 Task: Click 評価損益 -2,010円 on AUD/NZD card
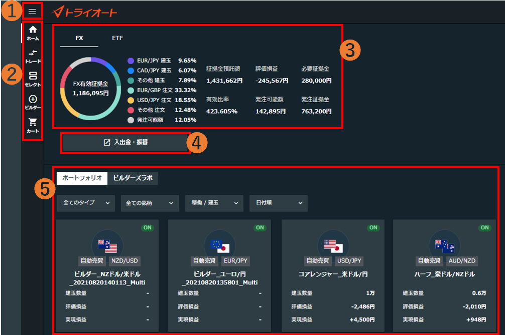(474, 307)
